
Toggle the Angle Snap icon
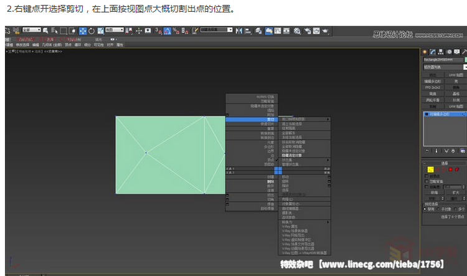pos(167,31)
